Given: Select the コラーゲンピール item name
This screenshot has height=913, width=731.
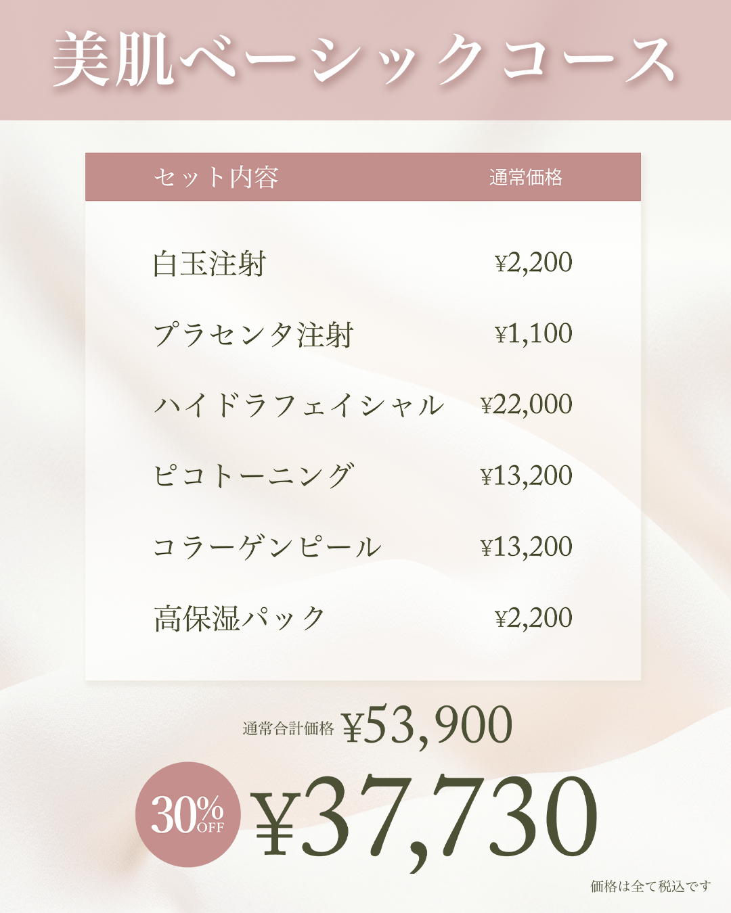Looking at the screenshot, I should pyautogui.click(x=267, y=547).
